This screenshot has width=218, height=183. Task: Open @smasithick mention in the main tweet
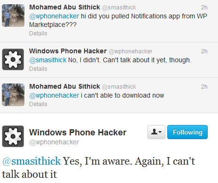[31, 161]
